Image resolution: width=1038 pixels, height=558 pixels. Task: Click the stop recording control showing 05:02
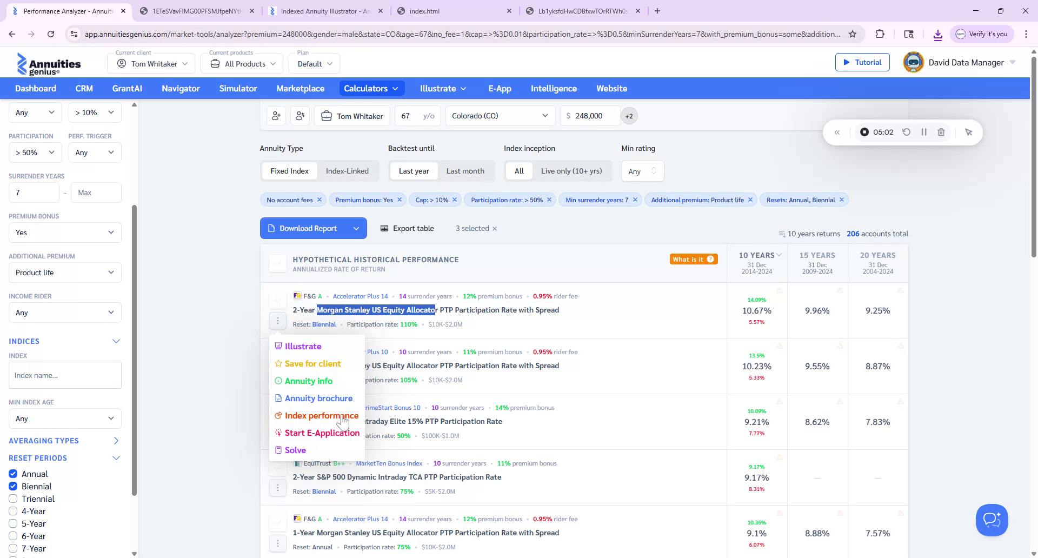point(864,132)
